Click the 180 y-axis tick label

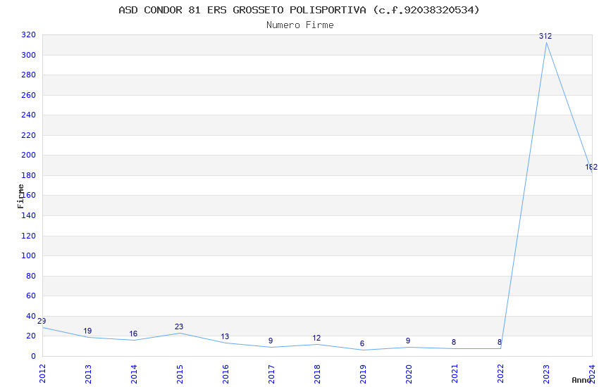pos(29,175)
